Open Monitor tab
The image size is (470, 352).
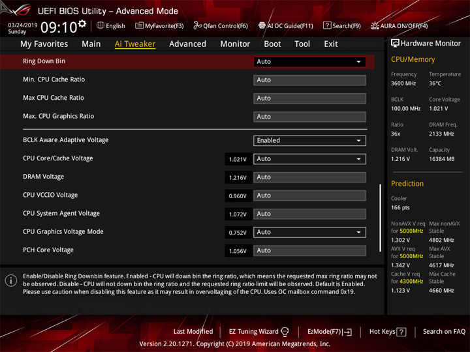[235, 44]
